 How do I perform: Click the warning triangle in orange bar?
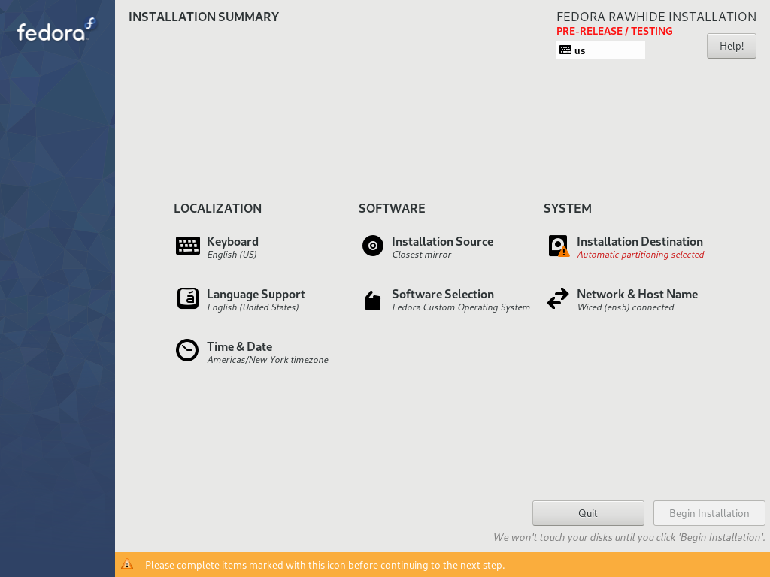[x=127, y=565]
